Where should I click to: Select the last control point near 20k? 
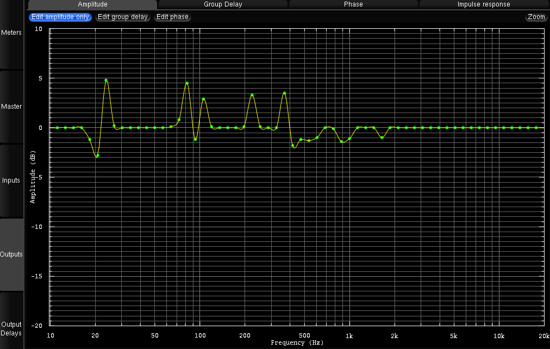pyautogui.click(x=536, y=128)
